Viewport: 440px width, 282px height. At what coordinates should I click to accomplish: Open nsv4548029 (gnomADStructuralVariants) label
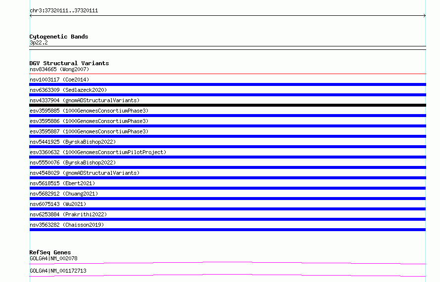[85, 173]
